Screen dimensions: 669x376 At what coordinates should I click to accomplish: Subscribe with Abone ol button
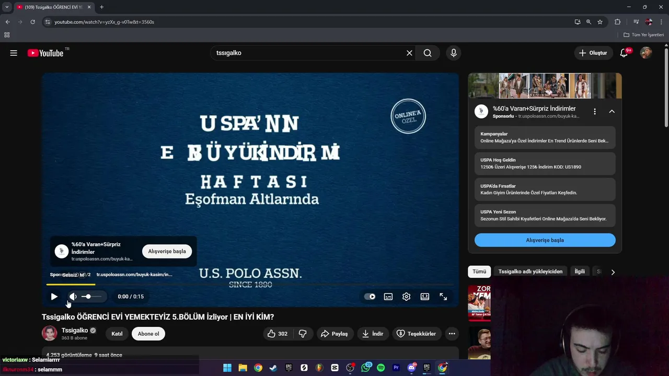coord(148,334)
